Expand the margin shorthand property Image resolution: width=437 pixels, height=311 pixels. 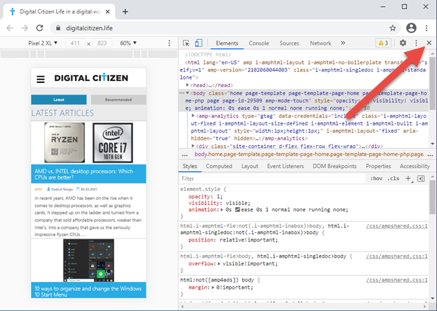214,287
